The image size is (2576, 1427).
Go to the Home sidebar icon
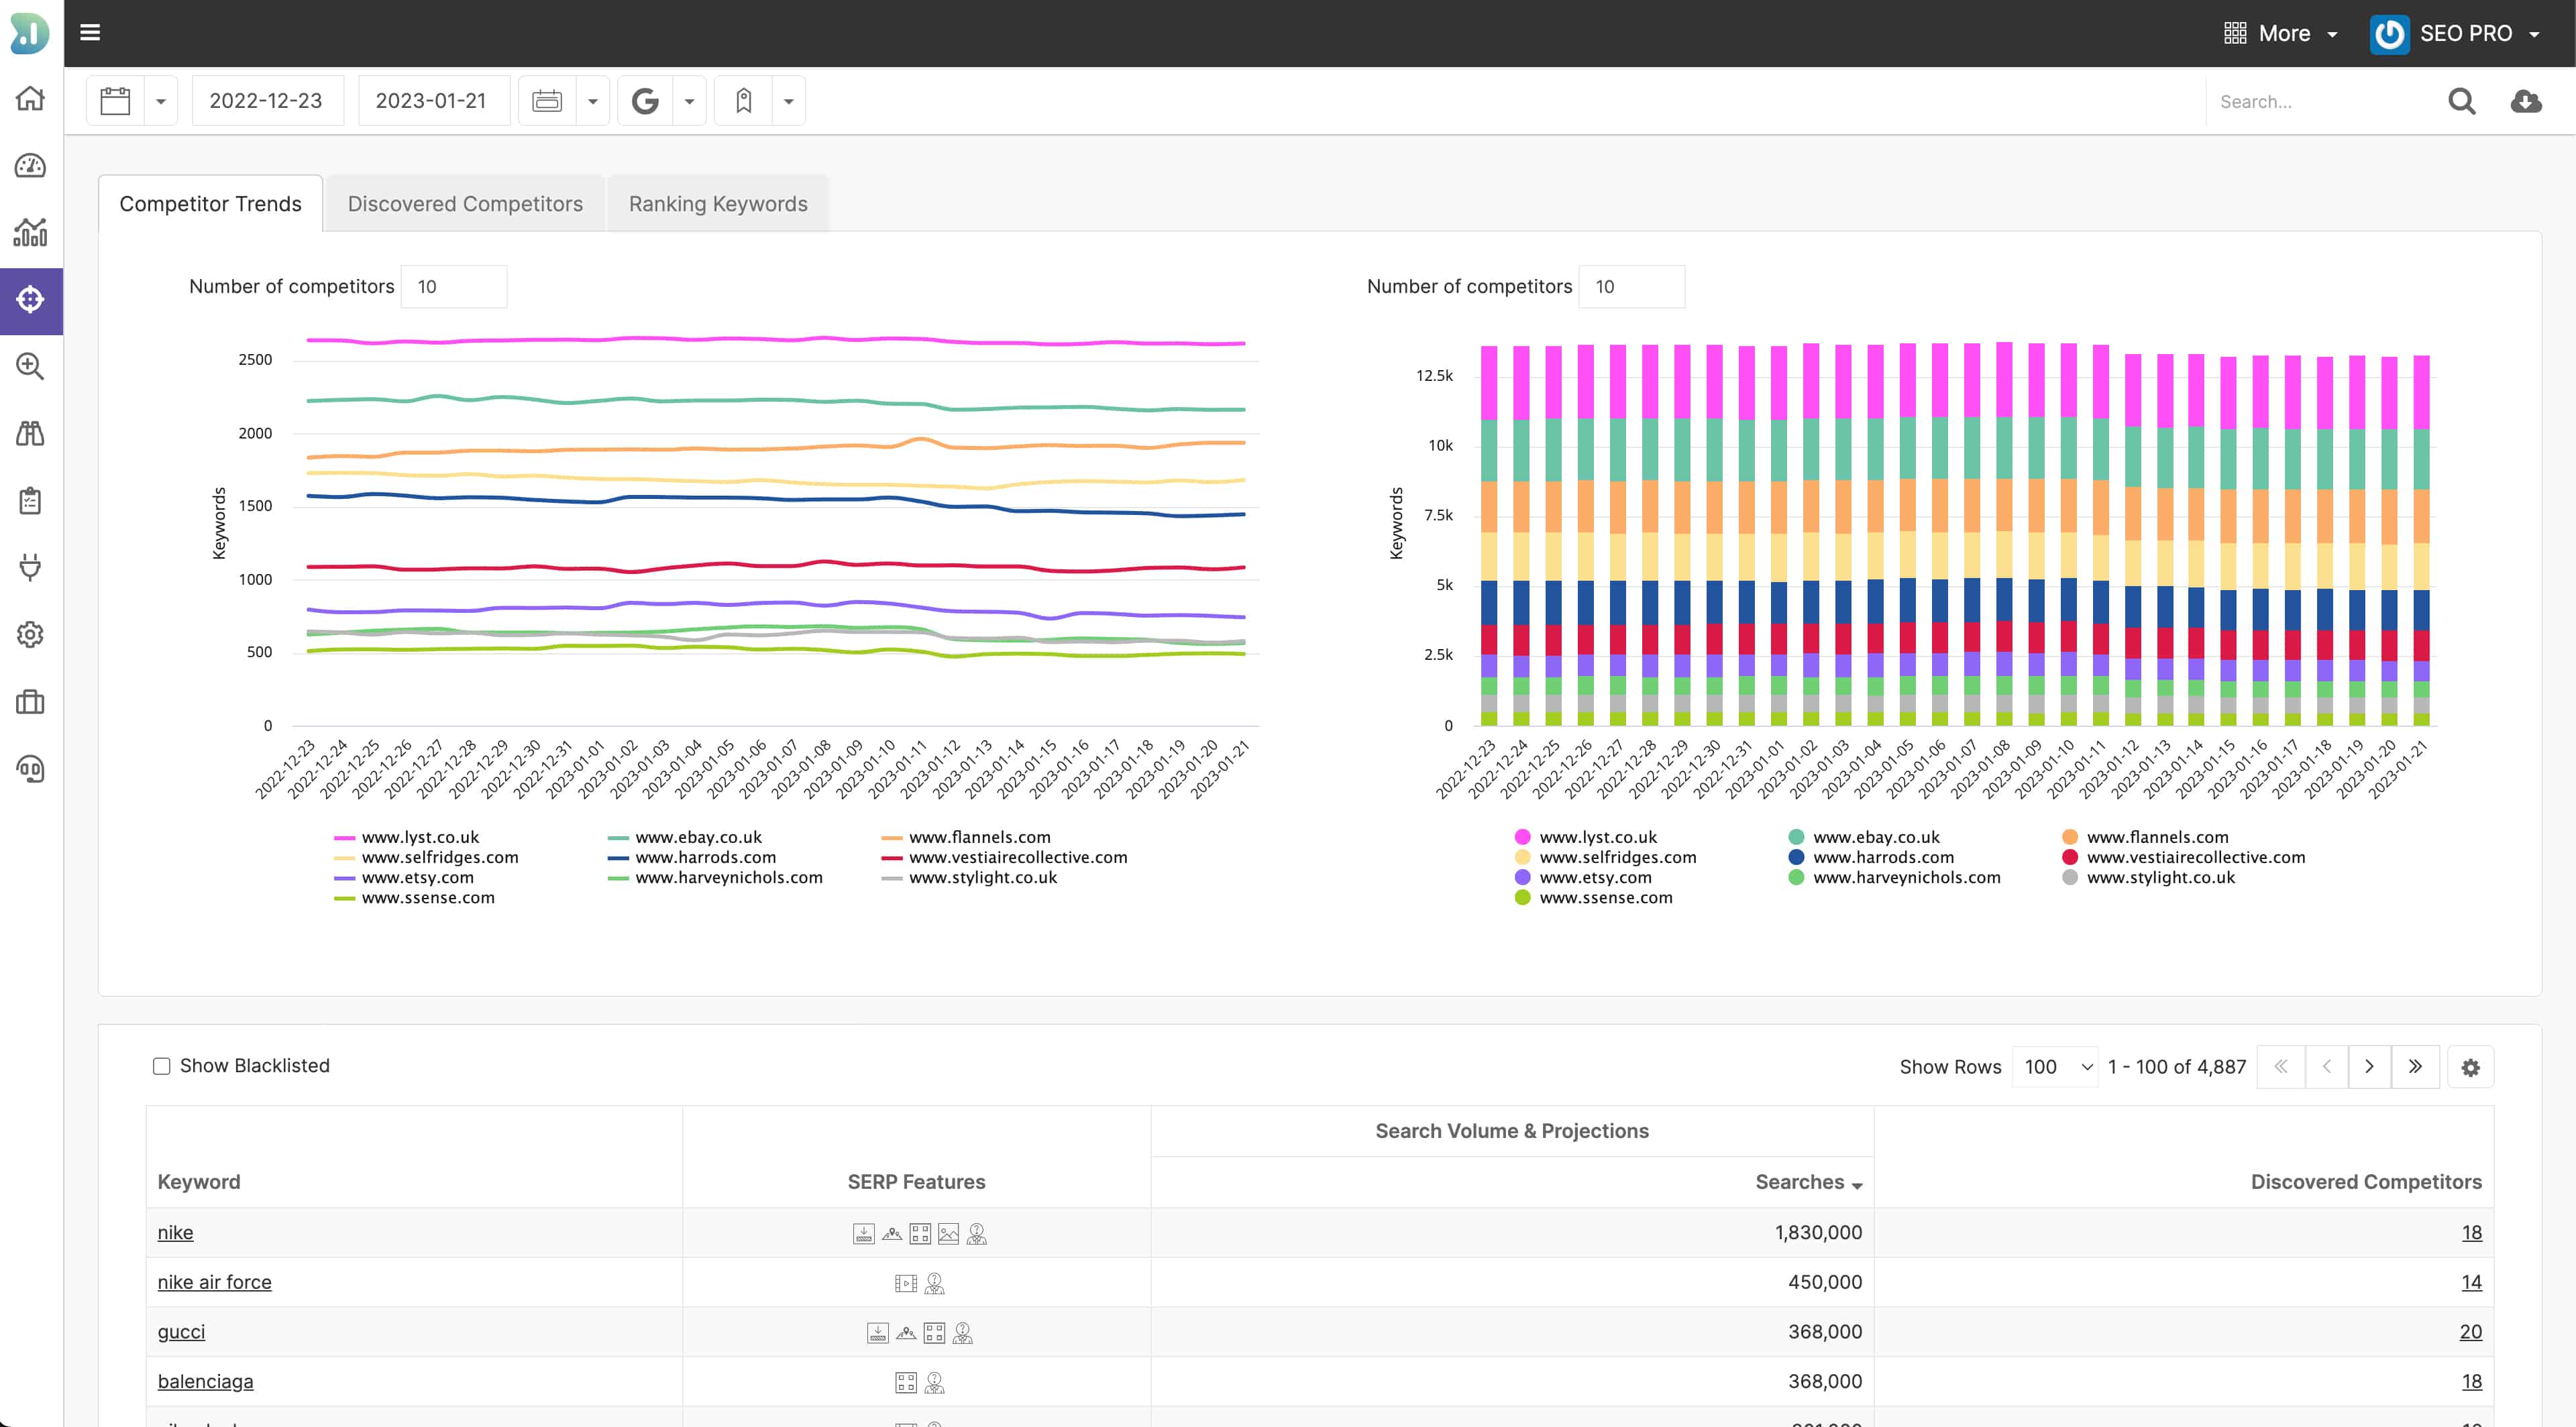pyautogui.click(x=30, y=98)
